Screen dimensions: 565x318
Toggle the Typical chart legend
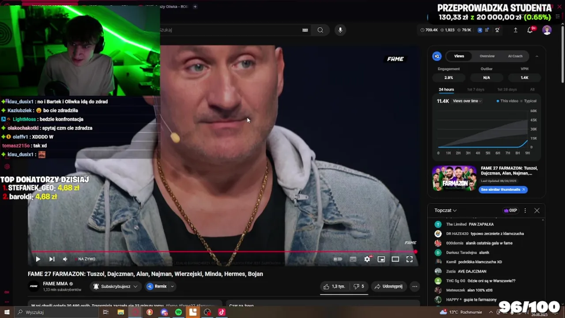point(528,101)
